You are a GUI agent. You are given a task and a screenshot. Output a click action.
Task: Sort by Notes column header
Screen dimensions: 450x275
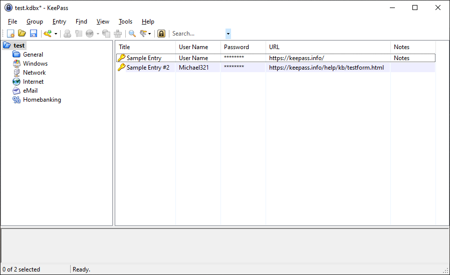(413, 47)
